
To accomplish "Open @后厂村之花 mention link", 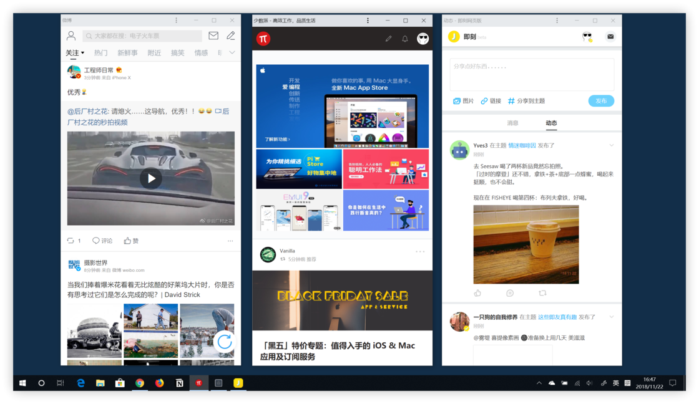I will coord(88,112).
